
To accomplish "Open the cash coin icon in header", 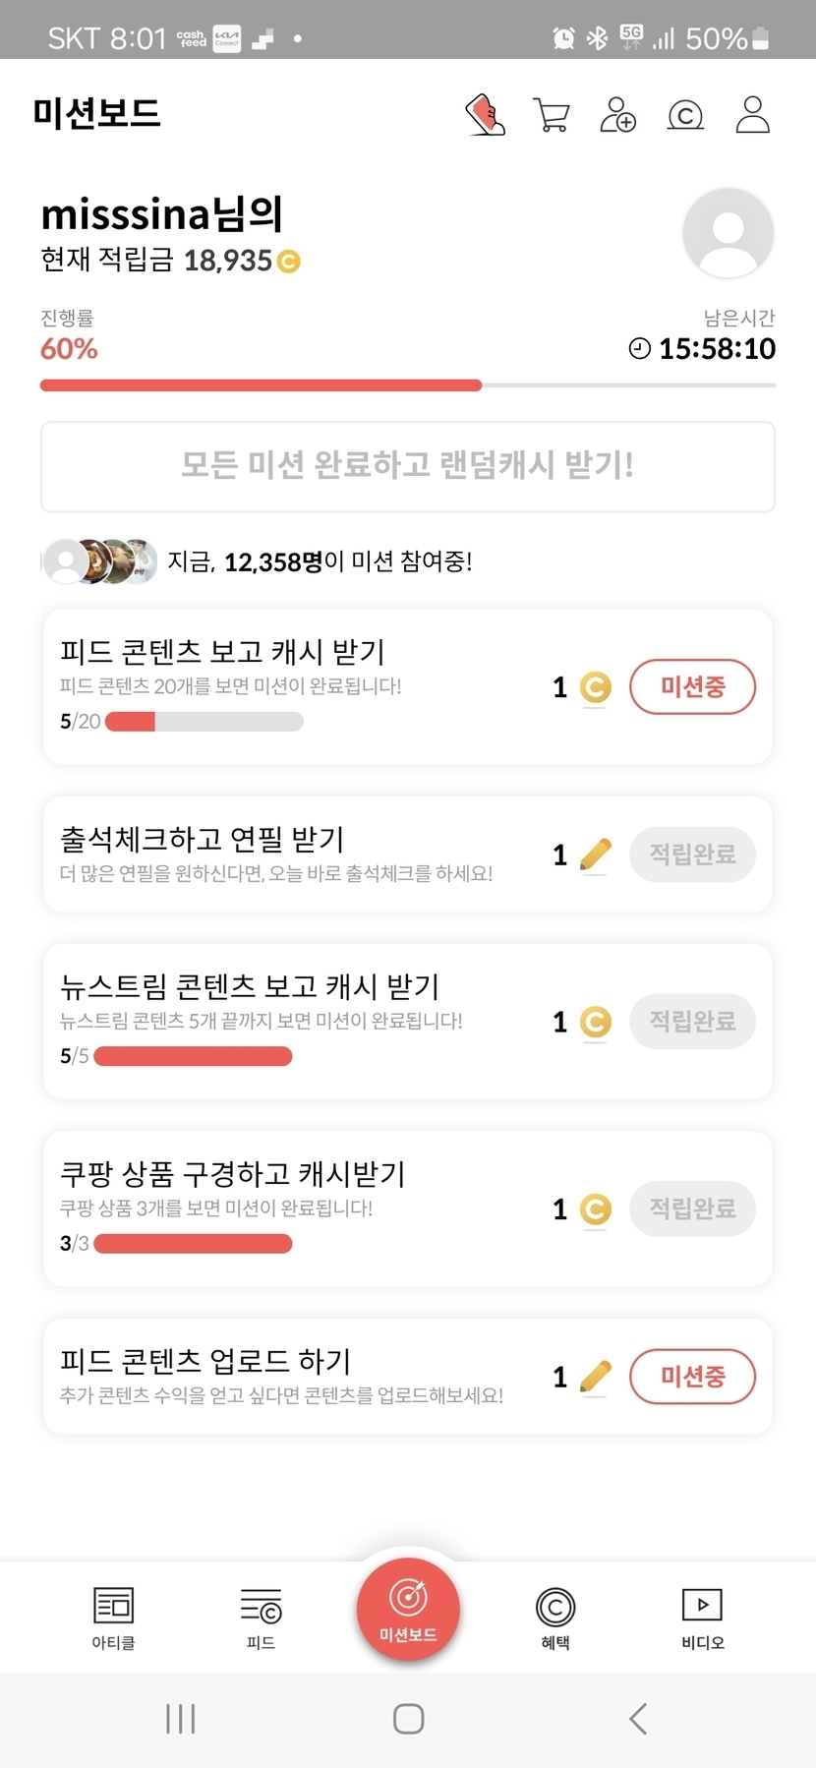I will 685,115.
